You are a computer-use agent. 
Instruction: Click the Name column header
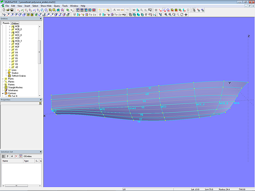click(11, 161)
